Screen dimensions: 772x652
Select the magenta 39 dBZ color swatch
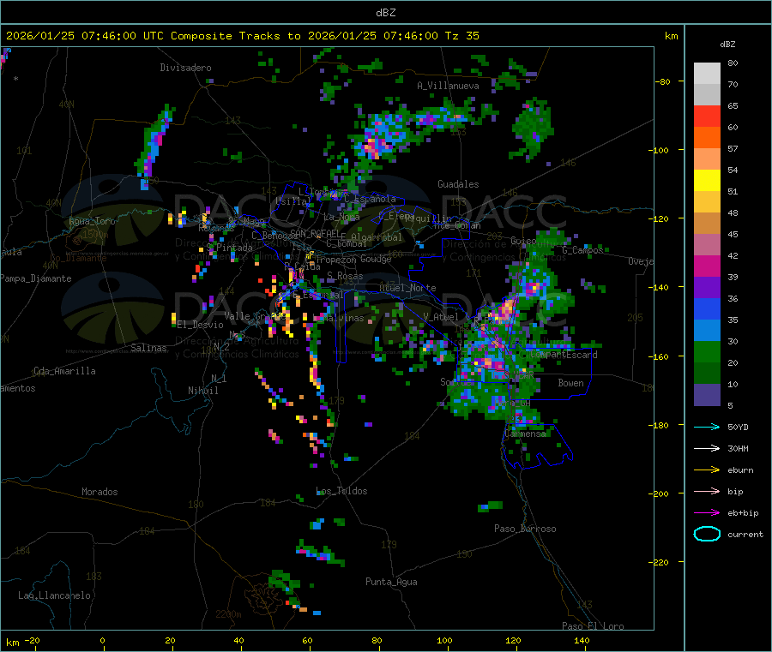click(x=707, y=266)
